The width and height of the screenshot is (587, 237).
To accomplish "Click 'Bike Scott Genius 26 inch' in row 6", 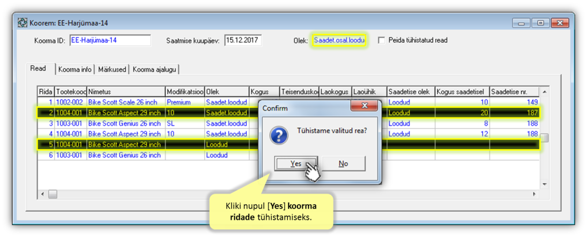I will pos(126,155).
